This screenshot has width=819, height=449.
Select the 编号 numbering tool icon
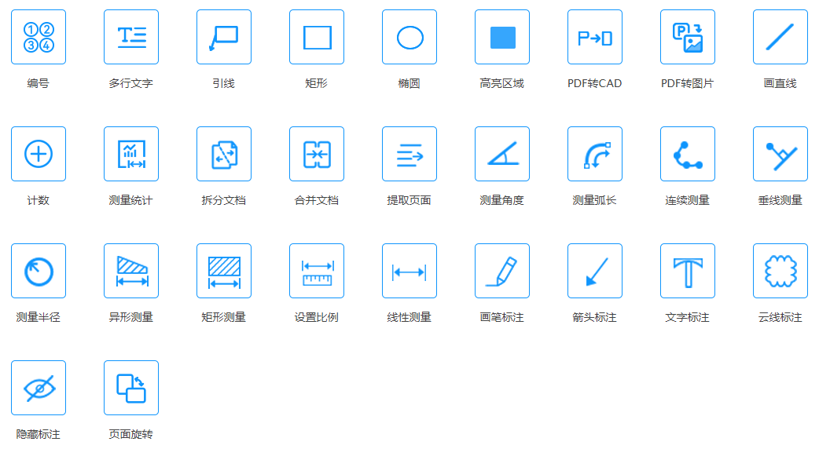click(39, 37)
